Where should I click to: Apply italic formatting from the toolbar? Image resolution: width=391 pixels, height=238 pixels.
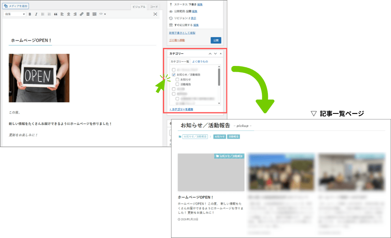pos(36,14)
